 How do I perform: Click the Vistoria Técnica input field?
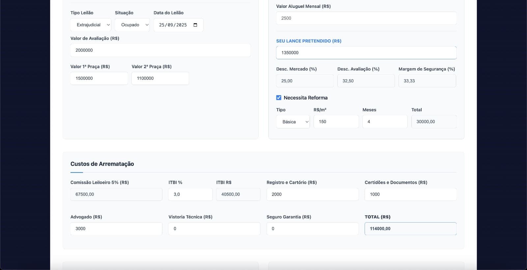(214, 229)
